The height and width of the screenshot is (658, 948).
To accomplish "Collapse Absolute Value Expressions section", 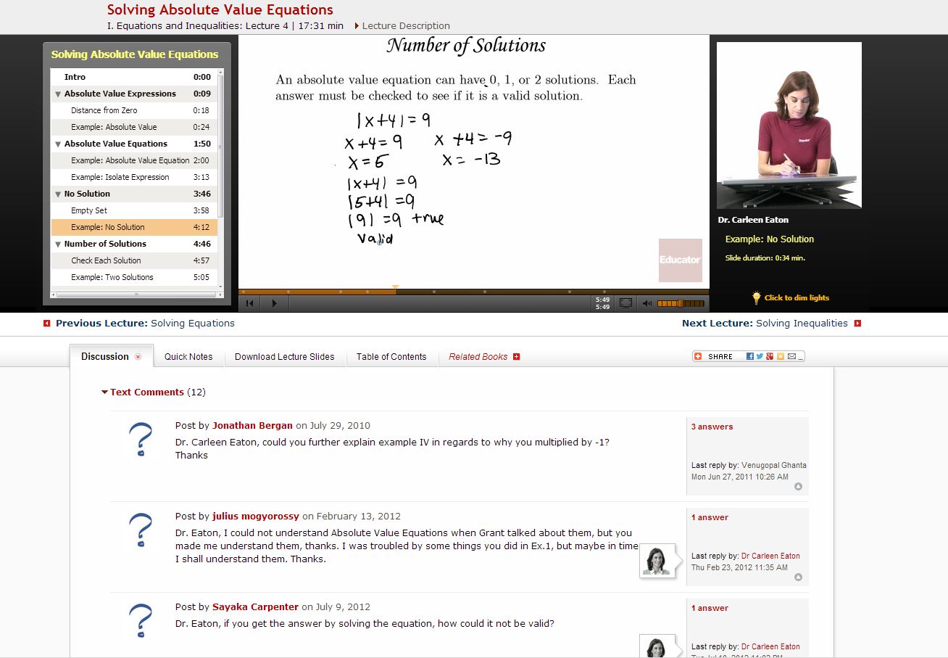I will (x=58, y=94).
